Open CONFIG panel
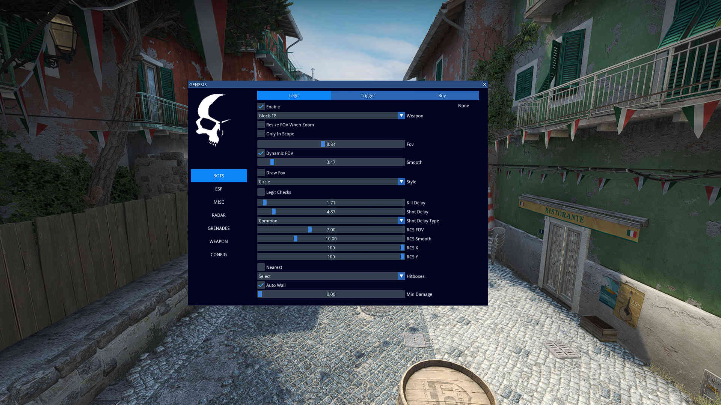Viewport: 721px width, 405px height. [219, 254]
